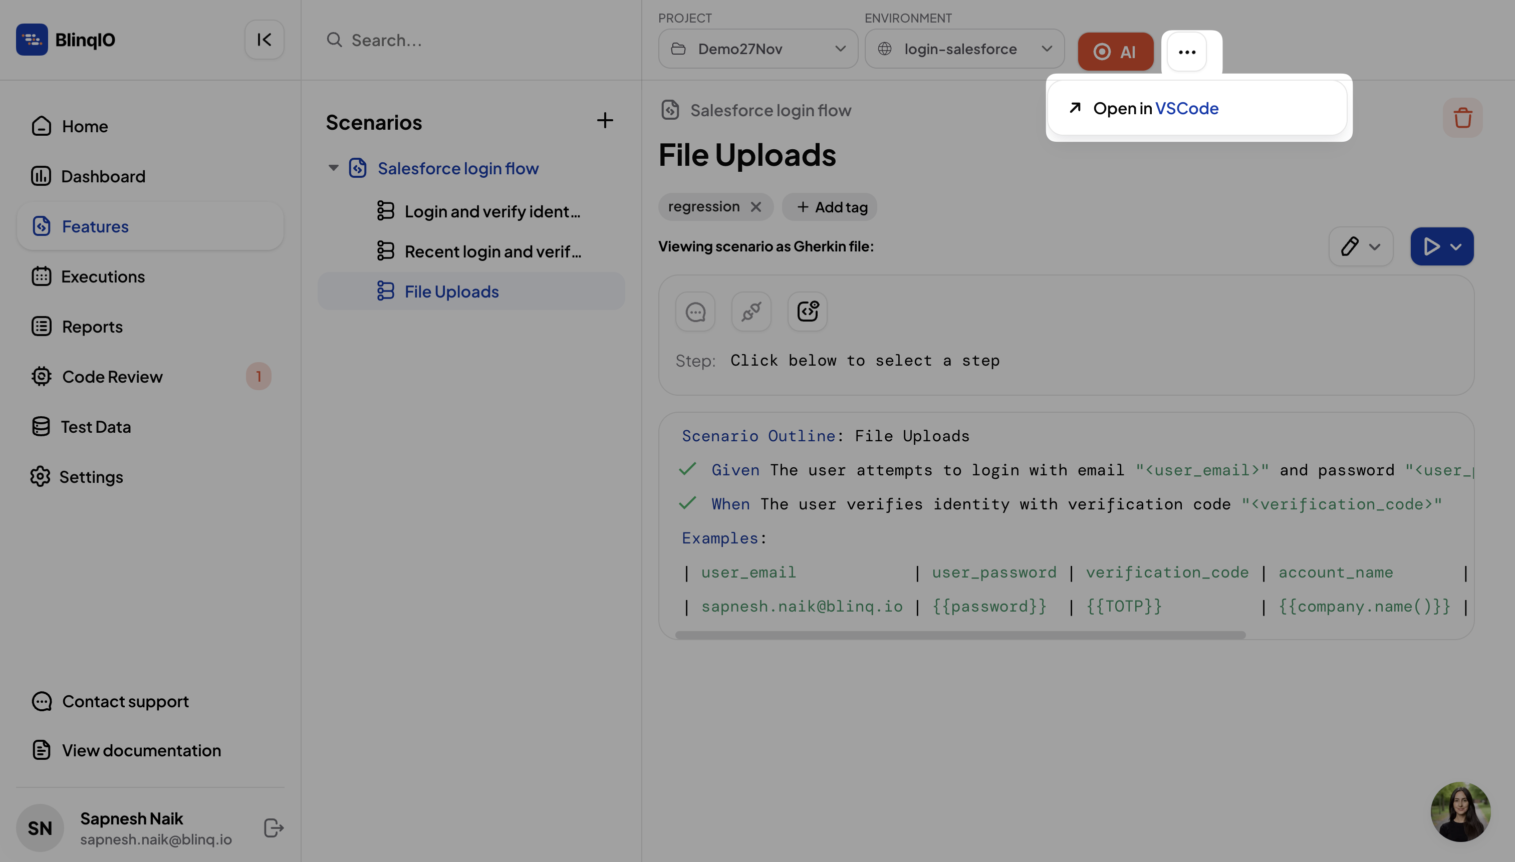
Task: Click the Add tag button
Action: tap(830, 207)
